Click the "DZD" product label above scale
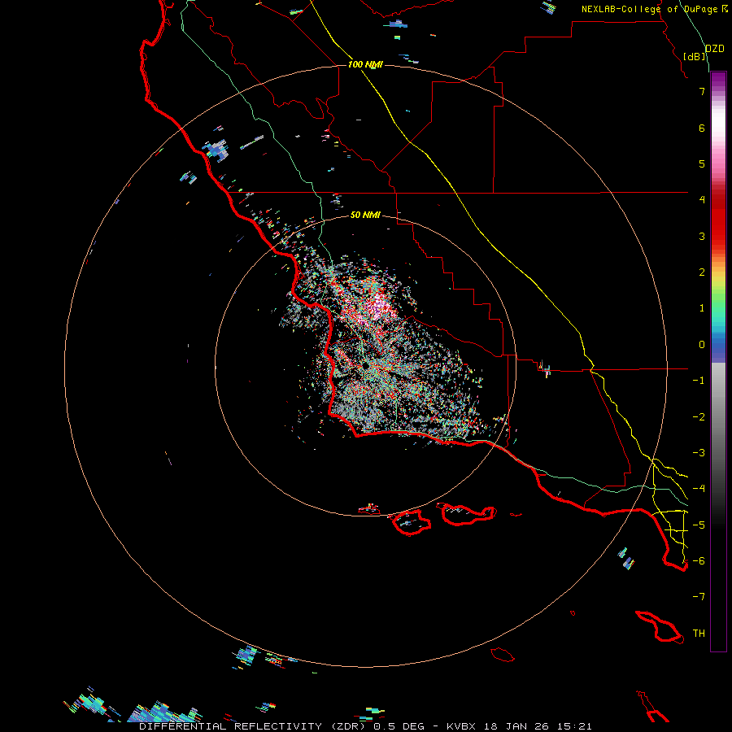 click(x=715, y=49)
